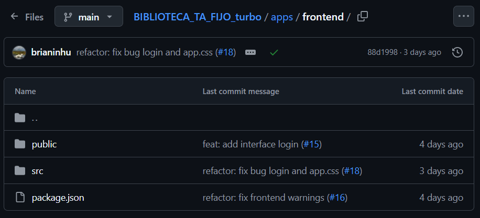Open the package.json file
Viewport: 480px width, 218px height.
click(x=58, y=198)
